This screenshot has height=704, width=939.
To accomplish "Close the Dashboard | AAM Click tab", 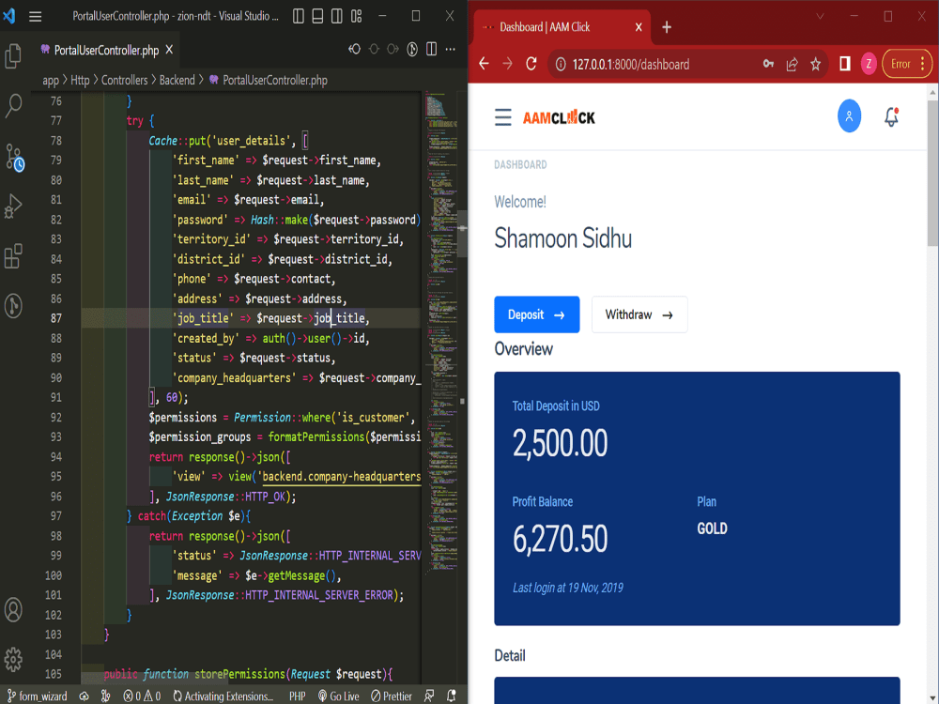I will click(639, 27).
